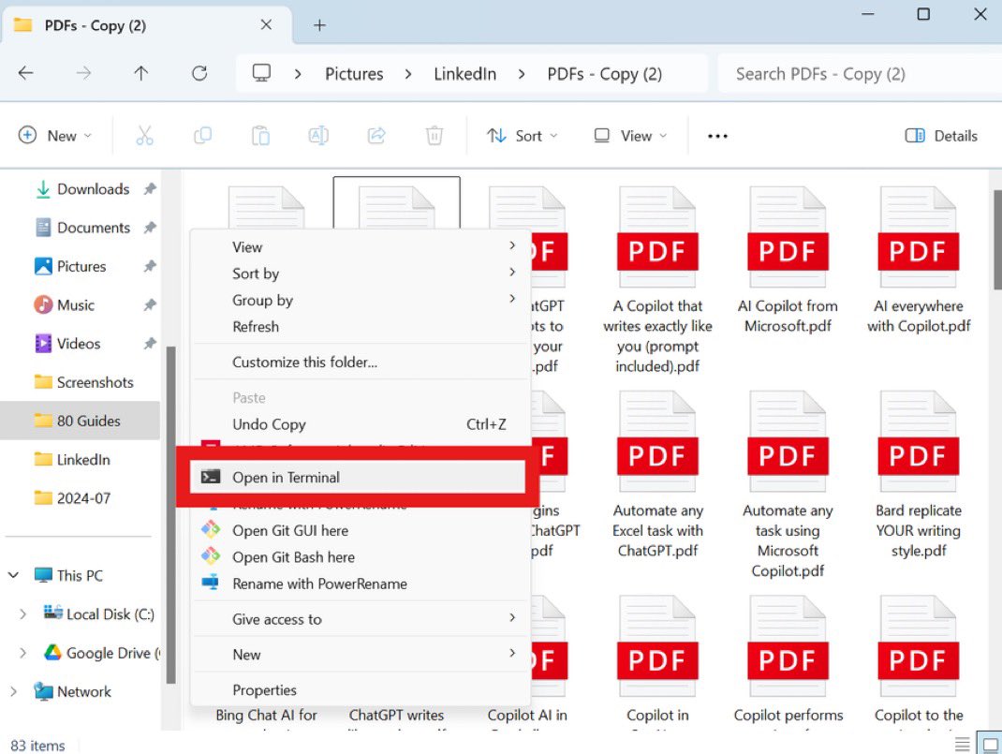Choose Rename with PowerRename
Viewport: 1002px width, 754px height.
click(361, 584)
